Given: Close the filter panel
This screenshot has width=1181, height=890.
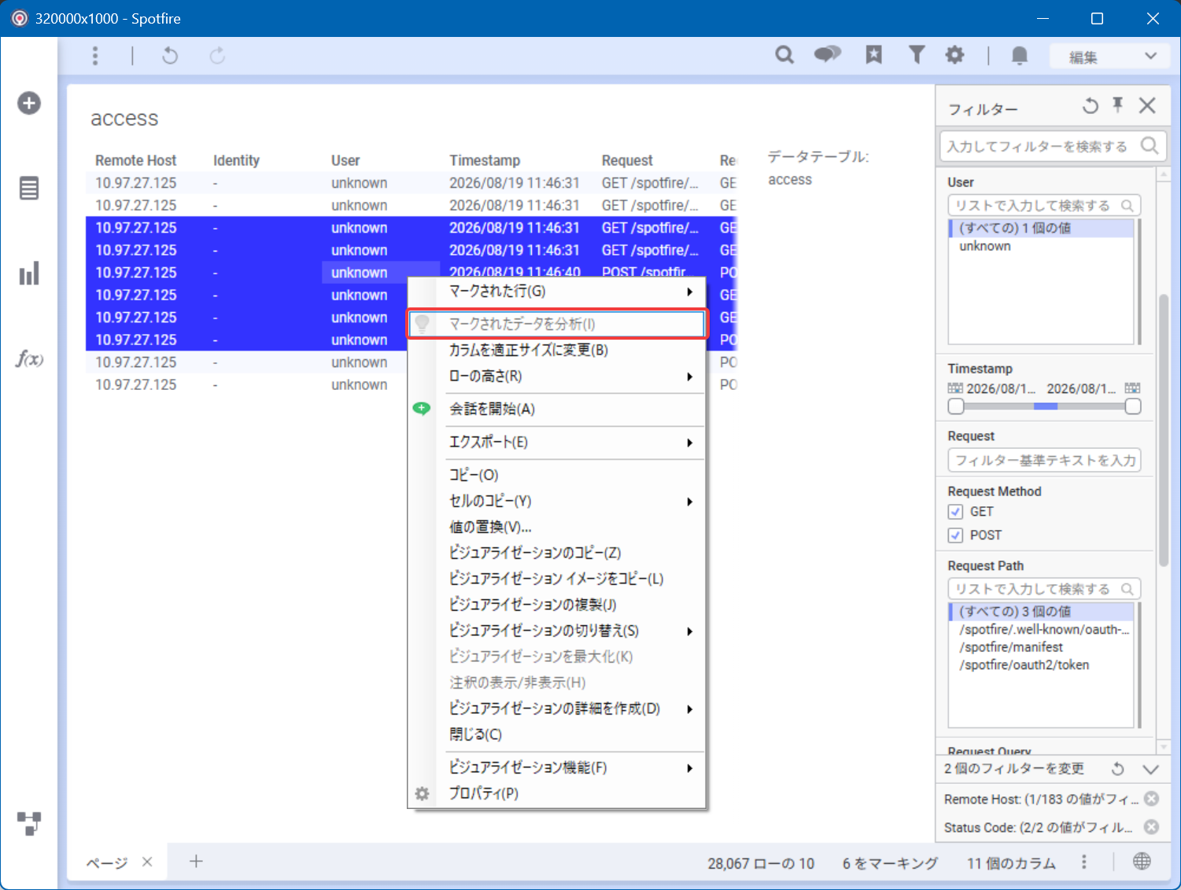Looking at the screenshot, I should coord(1147,105).
